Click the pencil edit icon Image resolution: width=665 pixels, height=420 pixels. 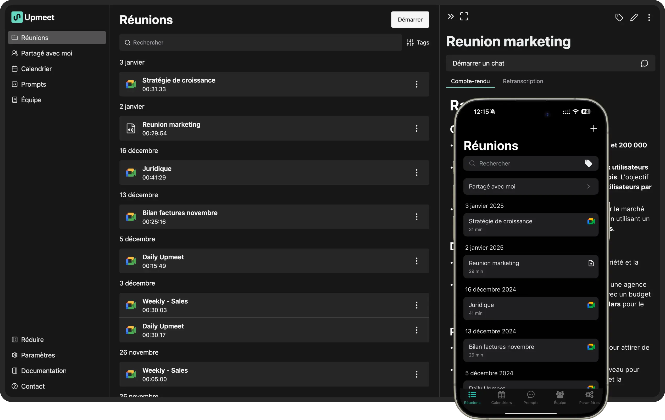point(634,18)
